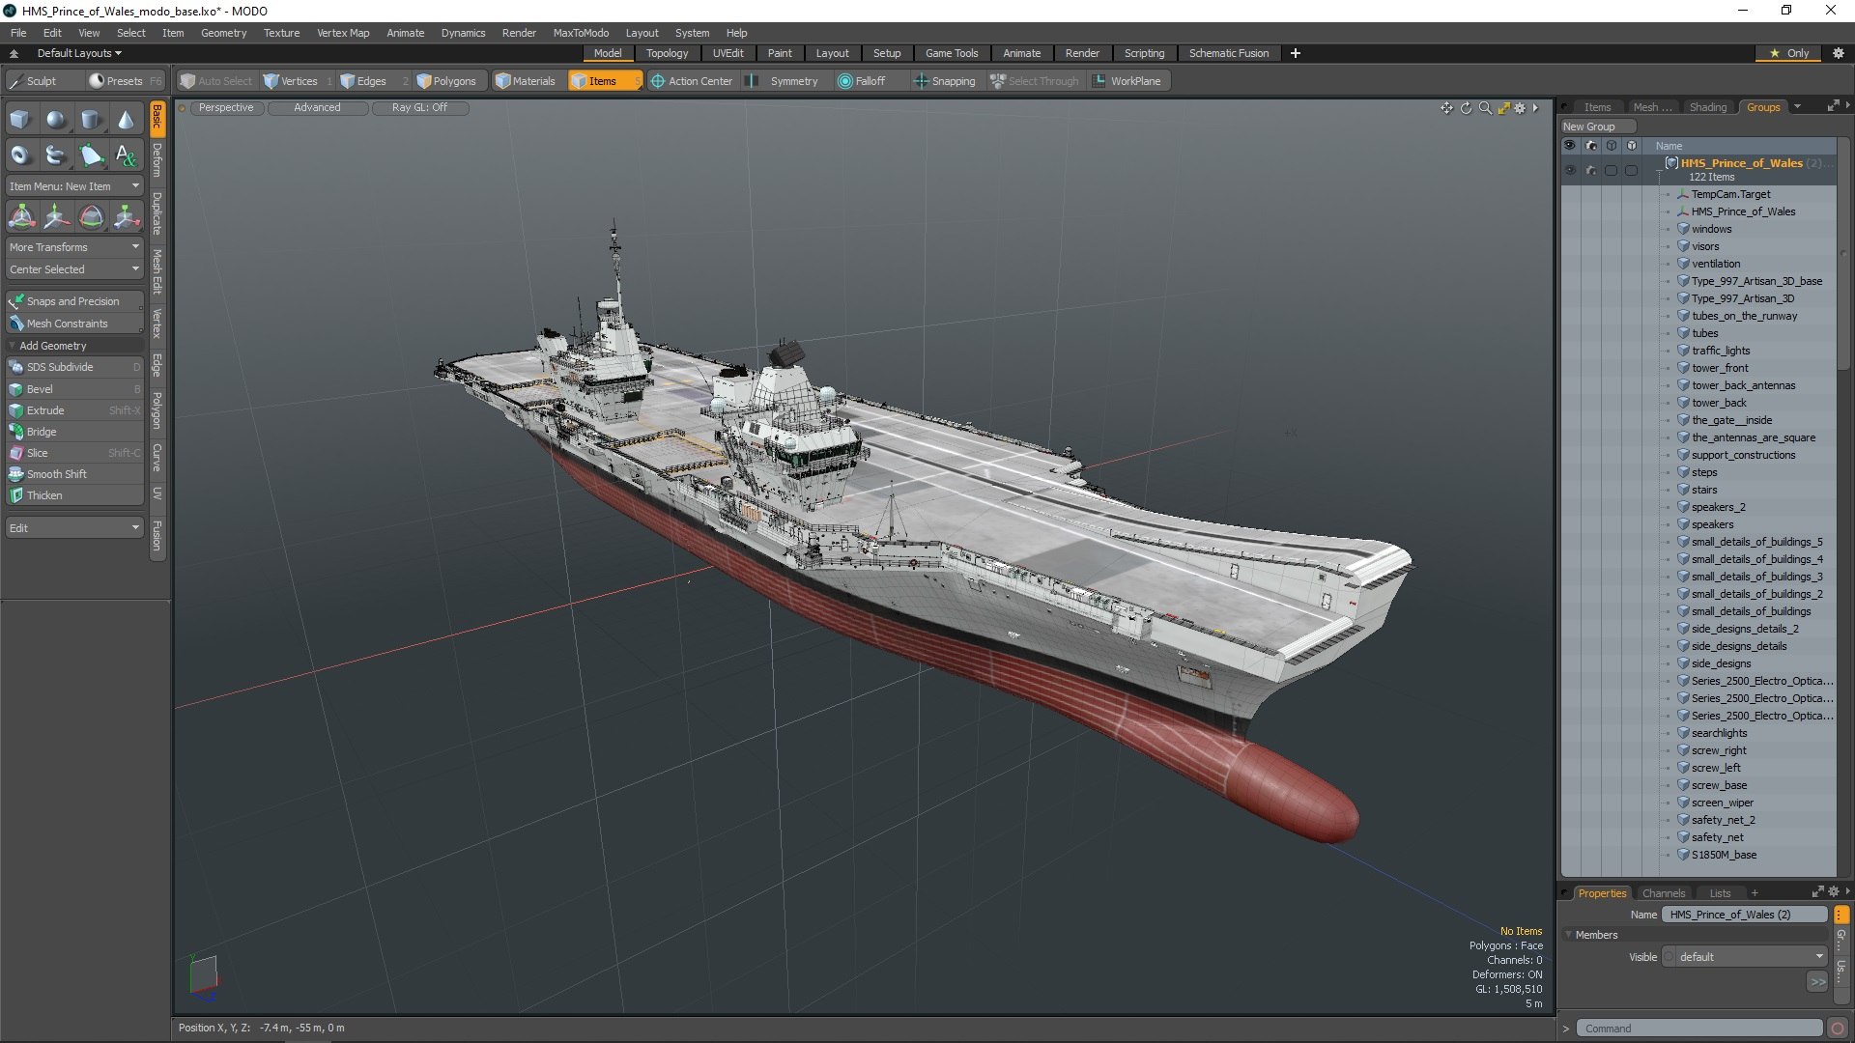The image size is (1855, 1043).
Task: Select the spiral tube primitive tool
Action: coord(56,155)
